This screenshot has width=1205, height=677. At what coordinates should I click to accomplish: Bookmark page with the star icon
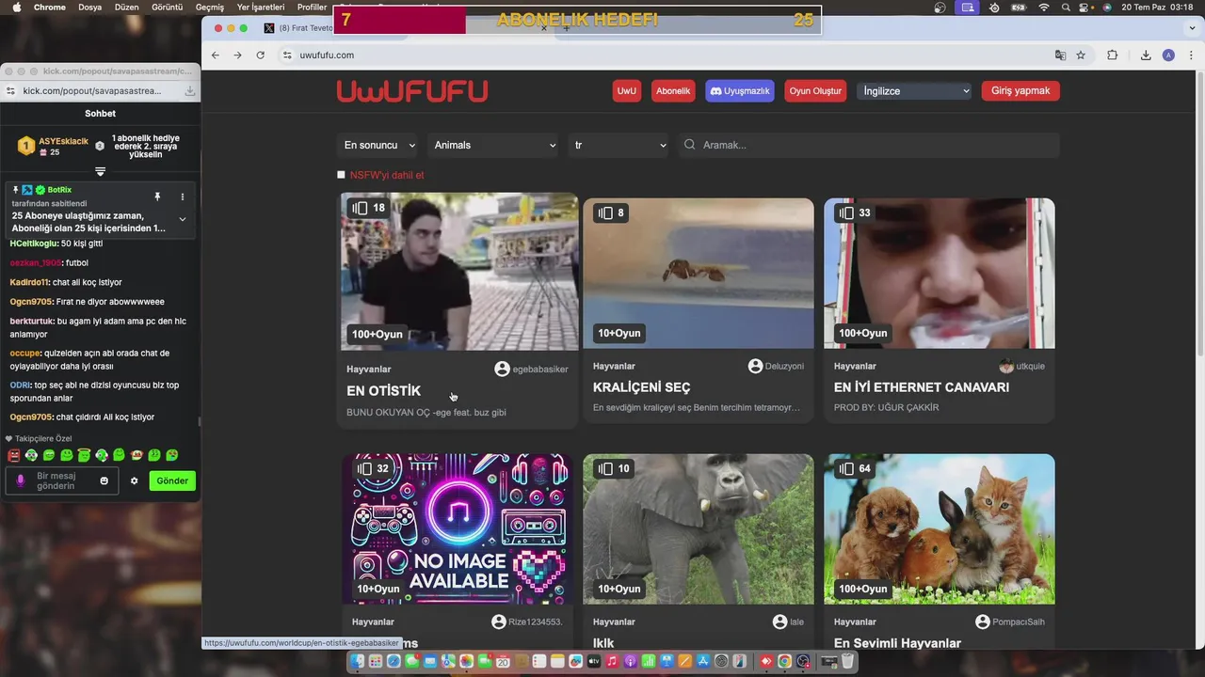click(1081, 55)
